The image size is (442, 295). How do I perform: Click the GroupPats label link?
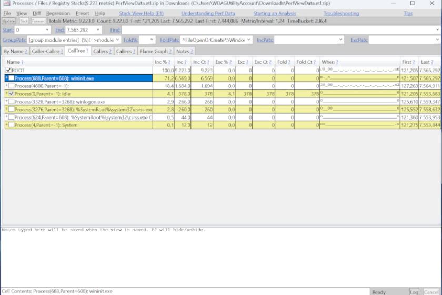(x=14, y=40)
